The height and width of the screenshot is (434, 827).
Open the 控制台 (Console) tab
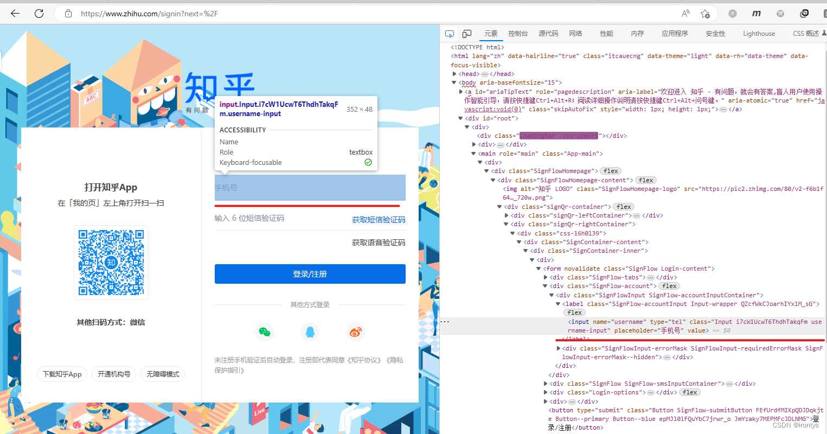point(518,34)
